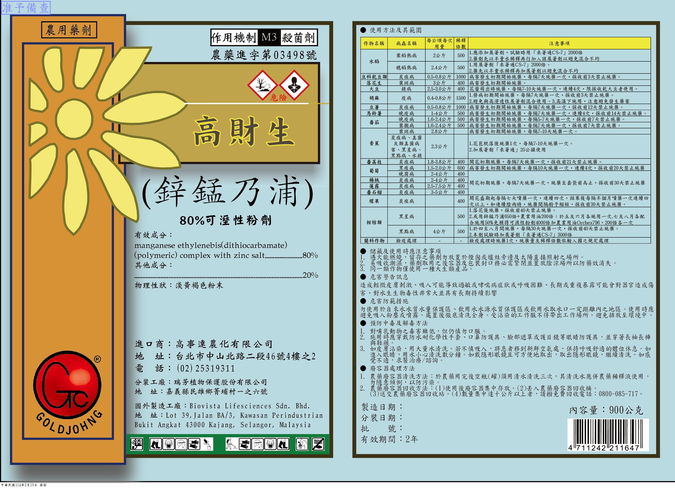Click the 作物名稱 column header
The height and width of the screenshot is (489, 675).
click(374, 43)
